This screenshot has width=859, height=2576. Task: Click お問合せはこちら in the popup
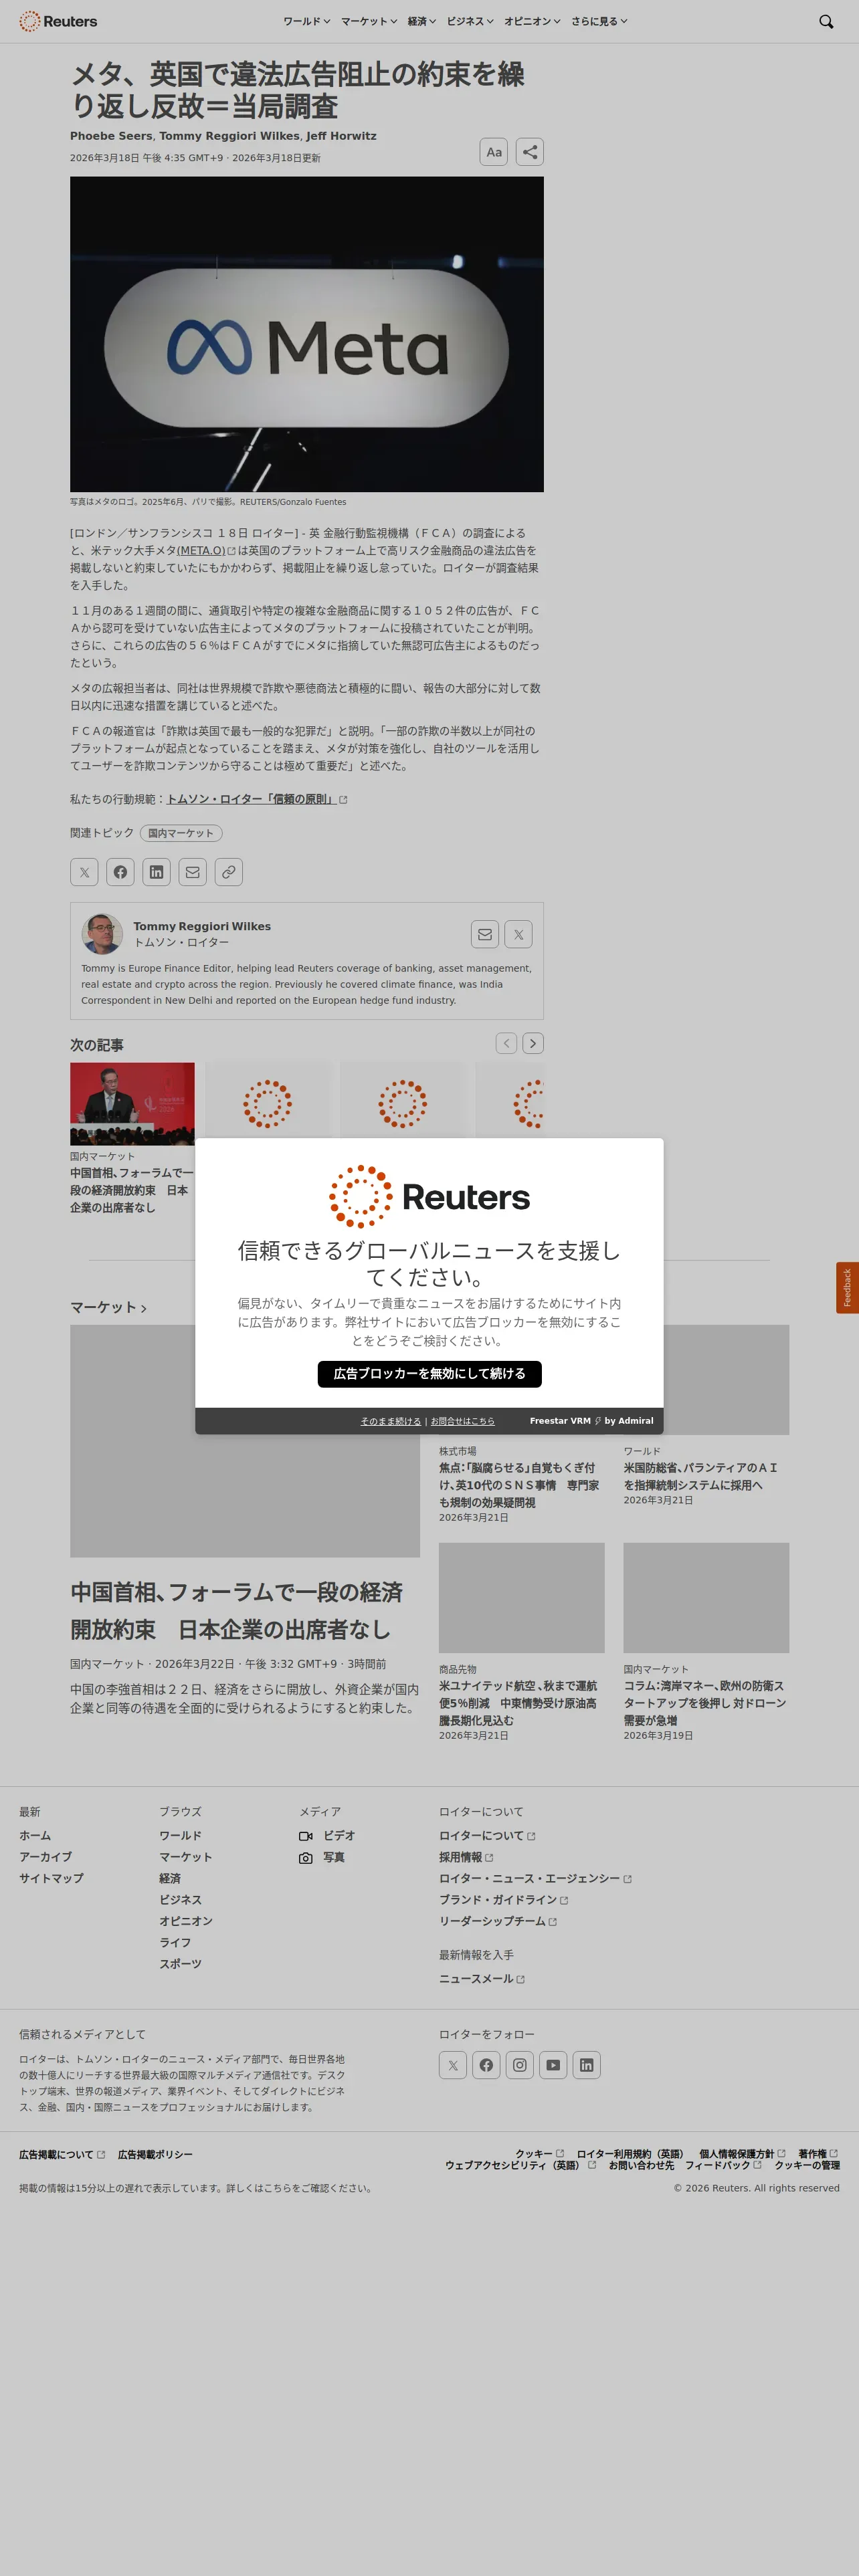pyautogui.click(x=463, y=1421)
